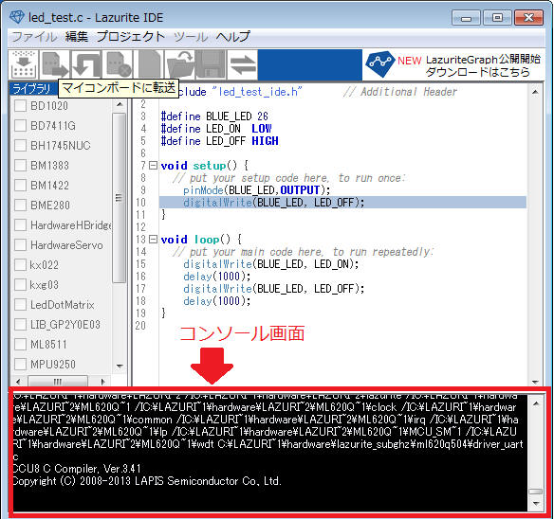Open the LazuriteGraph download banner link
This screenshot has height=519, width=554.
[452, 64]
